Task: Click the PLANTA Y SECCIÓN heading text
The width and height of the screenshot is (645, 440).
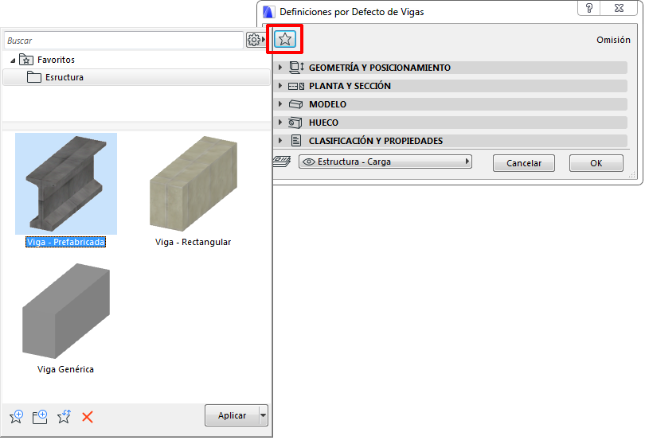Action: pyautogui.click(x=350, y=86)
